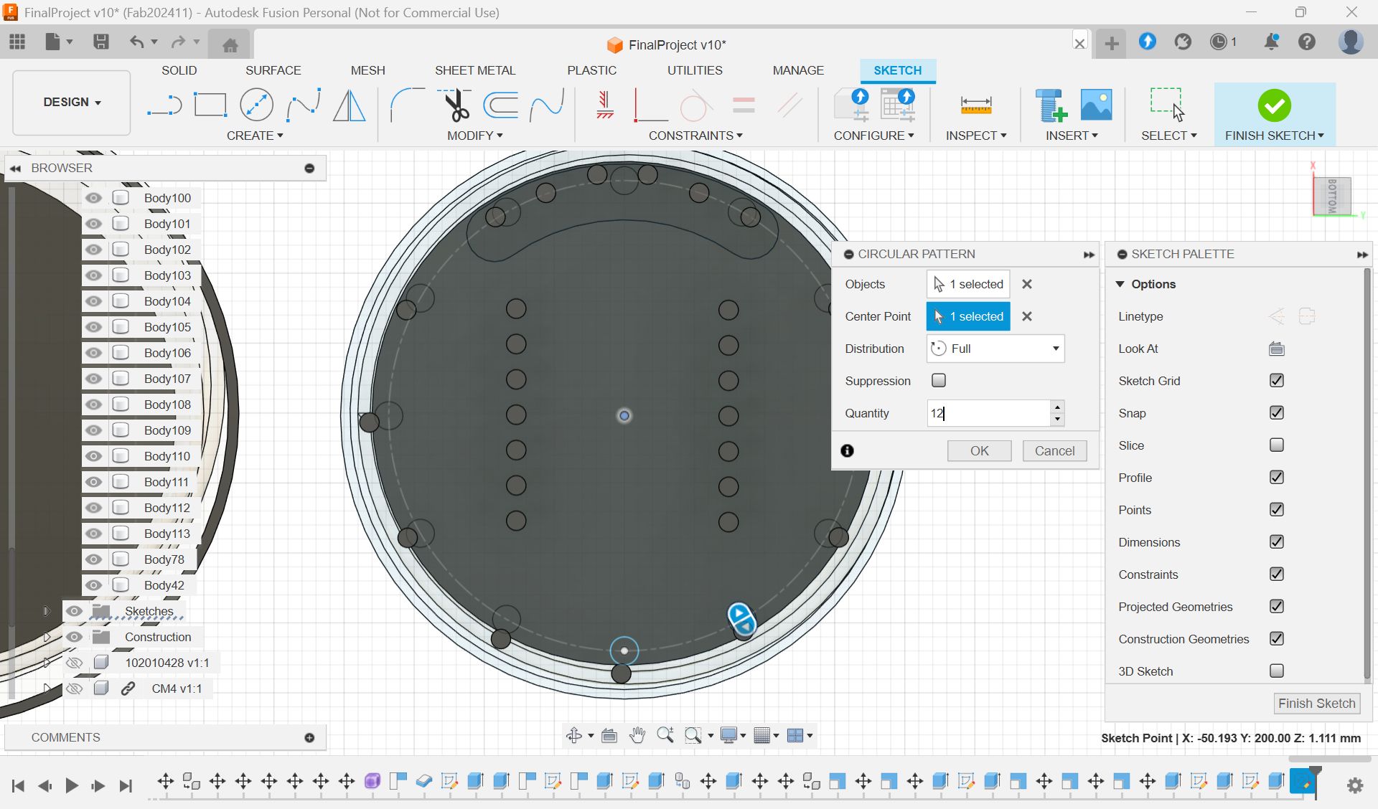Expand the CREATE menu dropdown

(x=255, y=136)
